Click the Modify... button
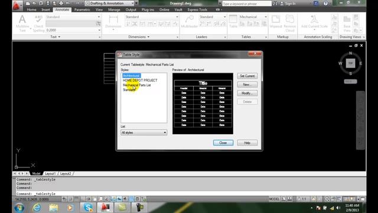The height and width of the screenshot is (213, 378). point(247,93)
